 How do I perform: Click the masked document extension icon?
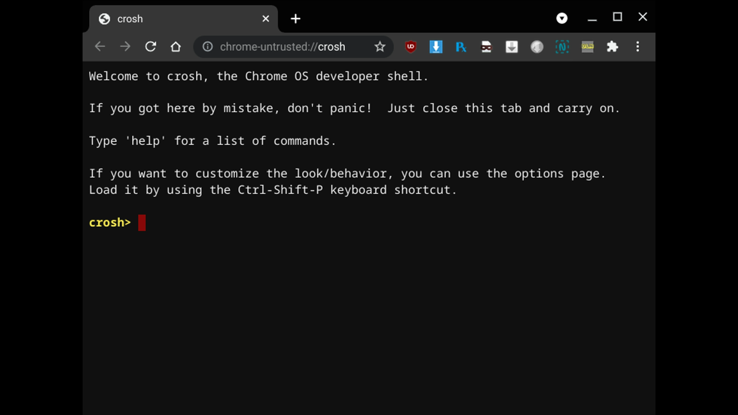point(486,47)
